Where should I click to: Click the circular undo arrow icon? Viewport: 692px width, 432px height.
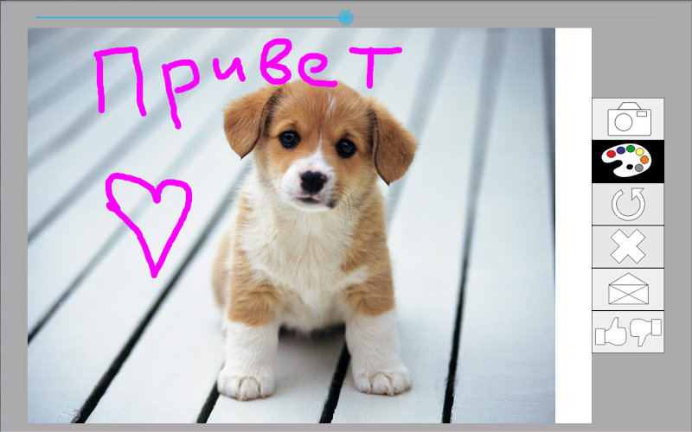(x=628, y=204)
